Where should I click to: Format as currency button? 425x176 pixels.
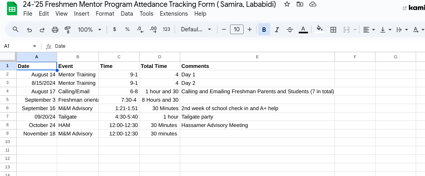tap(115, 29)
